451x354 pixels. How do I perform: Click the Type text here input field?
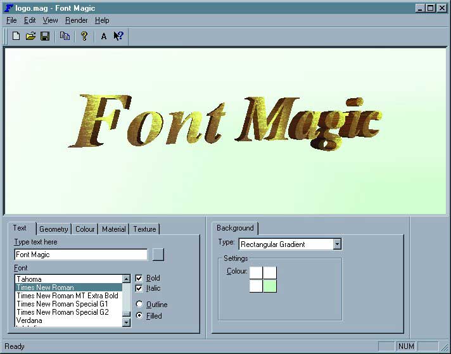[x=80, y=255]
